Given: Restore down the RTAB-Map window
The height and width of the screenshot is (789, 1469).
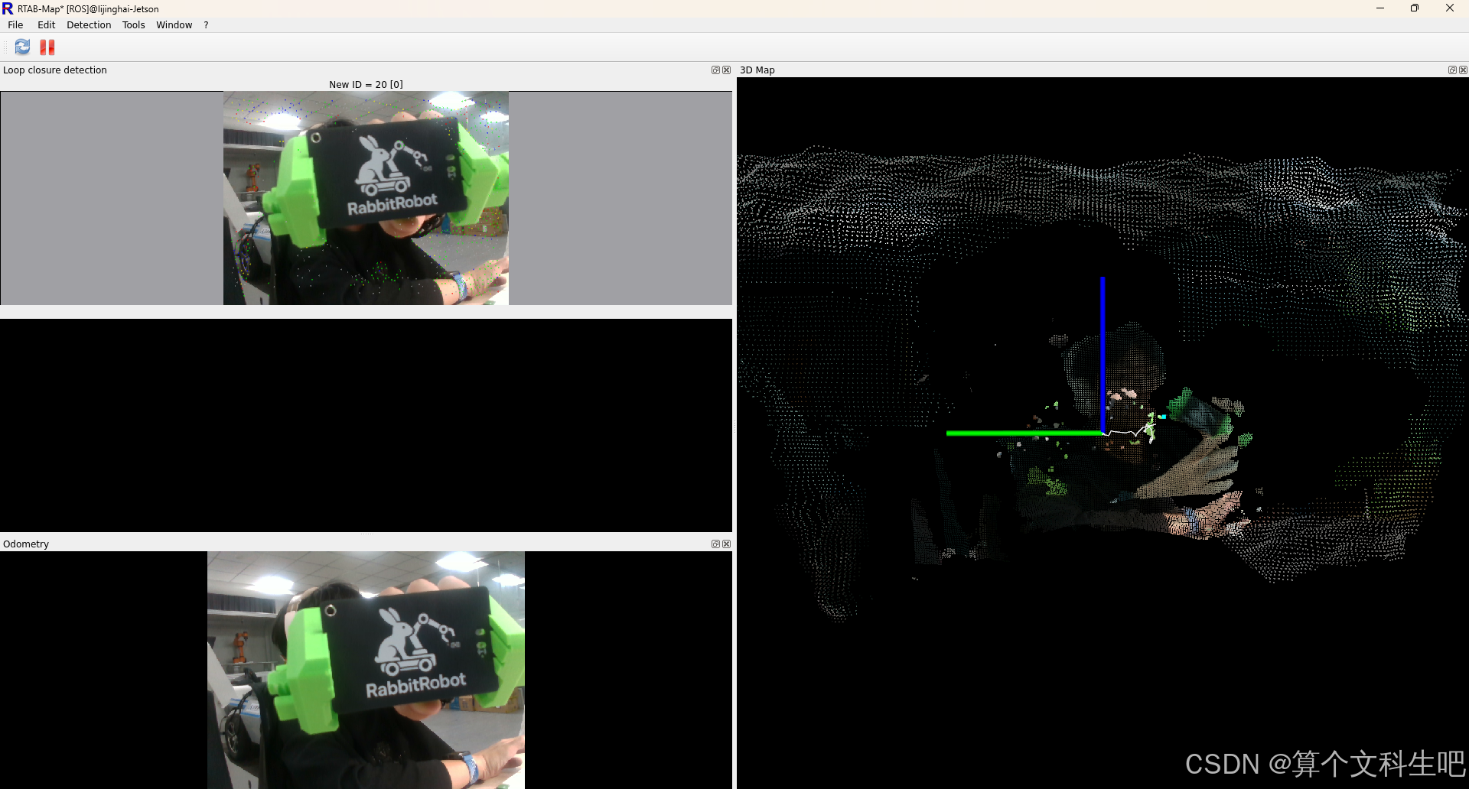Looking at the screenshot, I should (x=1415, y=8).
